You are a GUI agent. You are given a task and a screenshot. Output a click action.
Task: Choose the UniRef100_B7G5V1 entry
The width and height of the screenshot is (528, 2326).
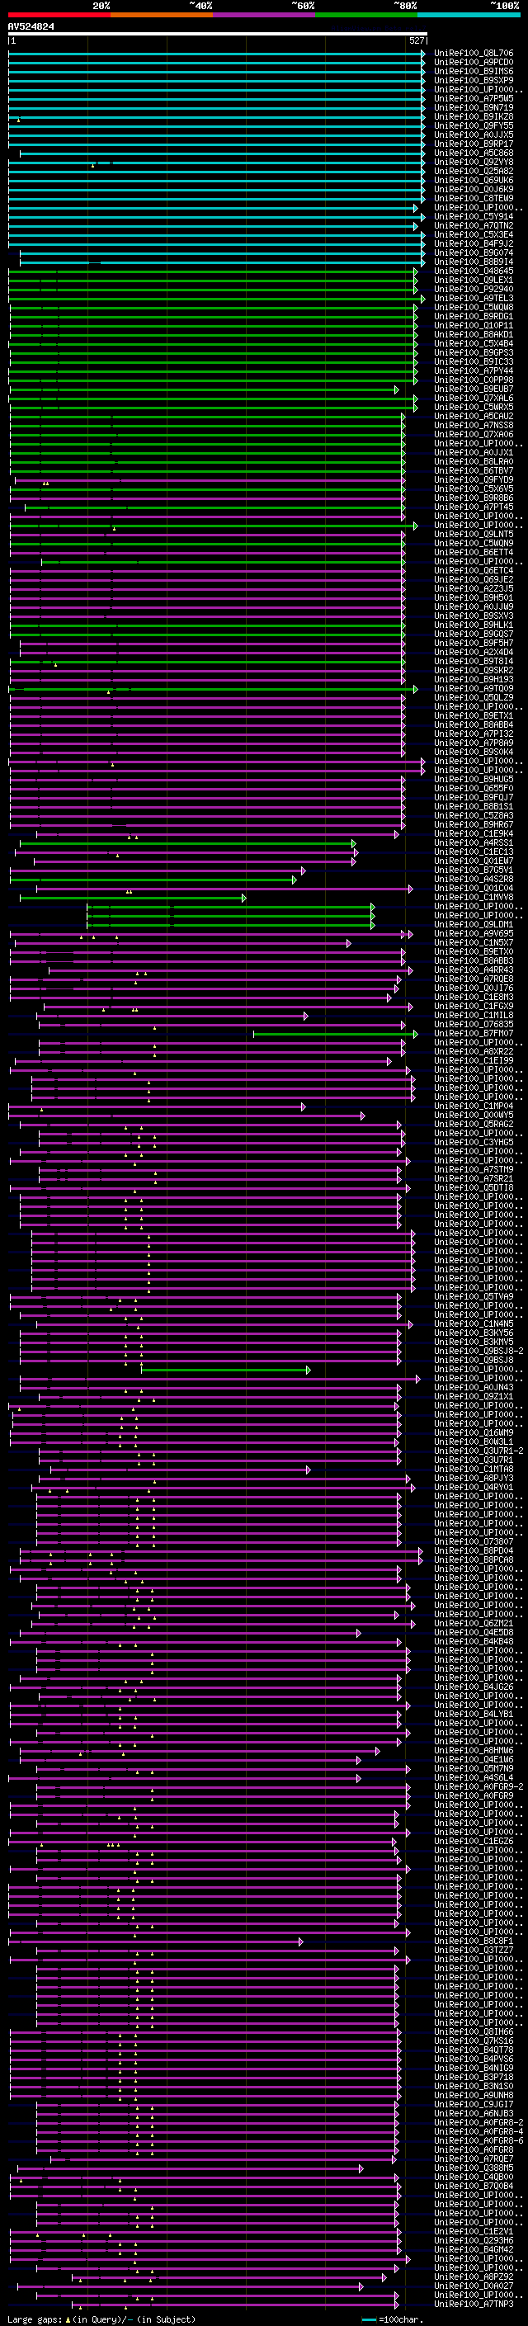474,870
